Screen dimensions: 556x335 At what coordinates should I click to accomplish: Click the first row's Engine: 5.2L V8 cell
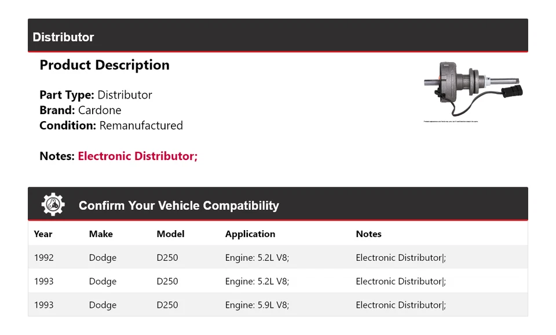tap(257, 258)
